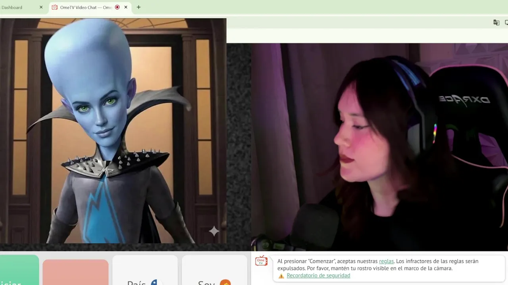Screen dimensions: 508x285
Task: Close the OmeTV Video Chat tab
Action: pyautogui.click(x=126, y=7)
